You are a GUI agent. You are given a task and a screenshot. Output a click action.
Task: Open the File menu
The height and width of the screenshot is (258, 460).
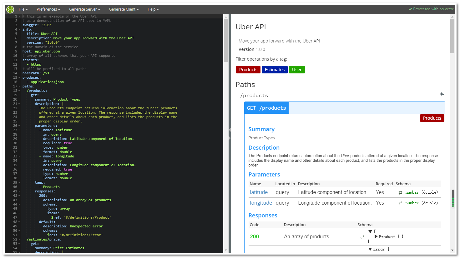[x=23, y=9]
